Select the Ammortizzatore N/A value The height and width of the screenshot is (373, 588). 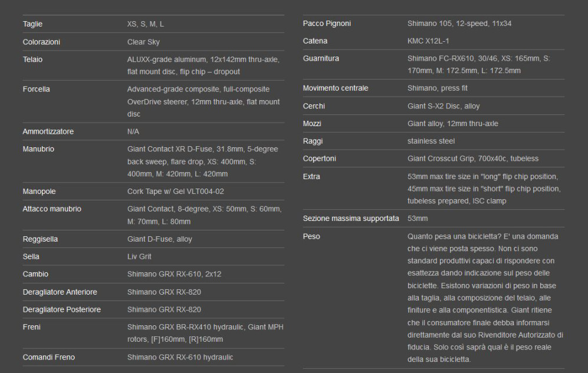(x=133, y=131)
